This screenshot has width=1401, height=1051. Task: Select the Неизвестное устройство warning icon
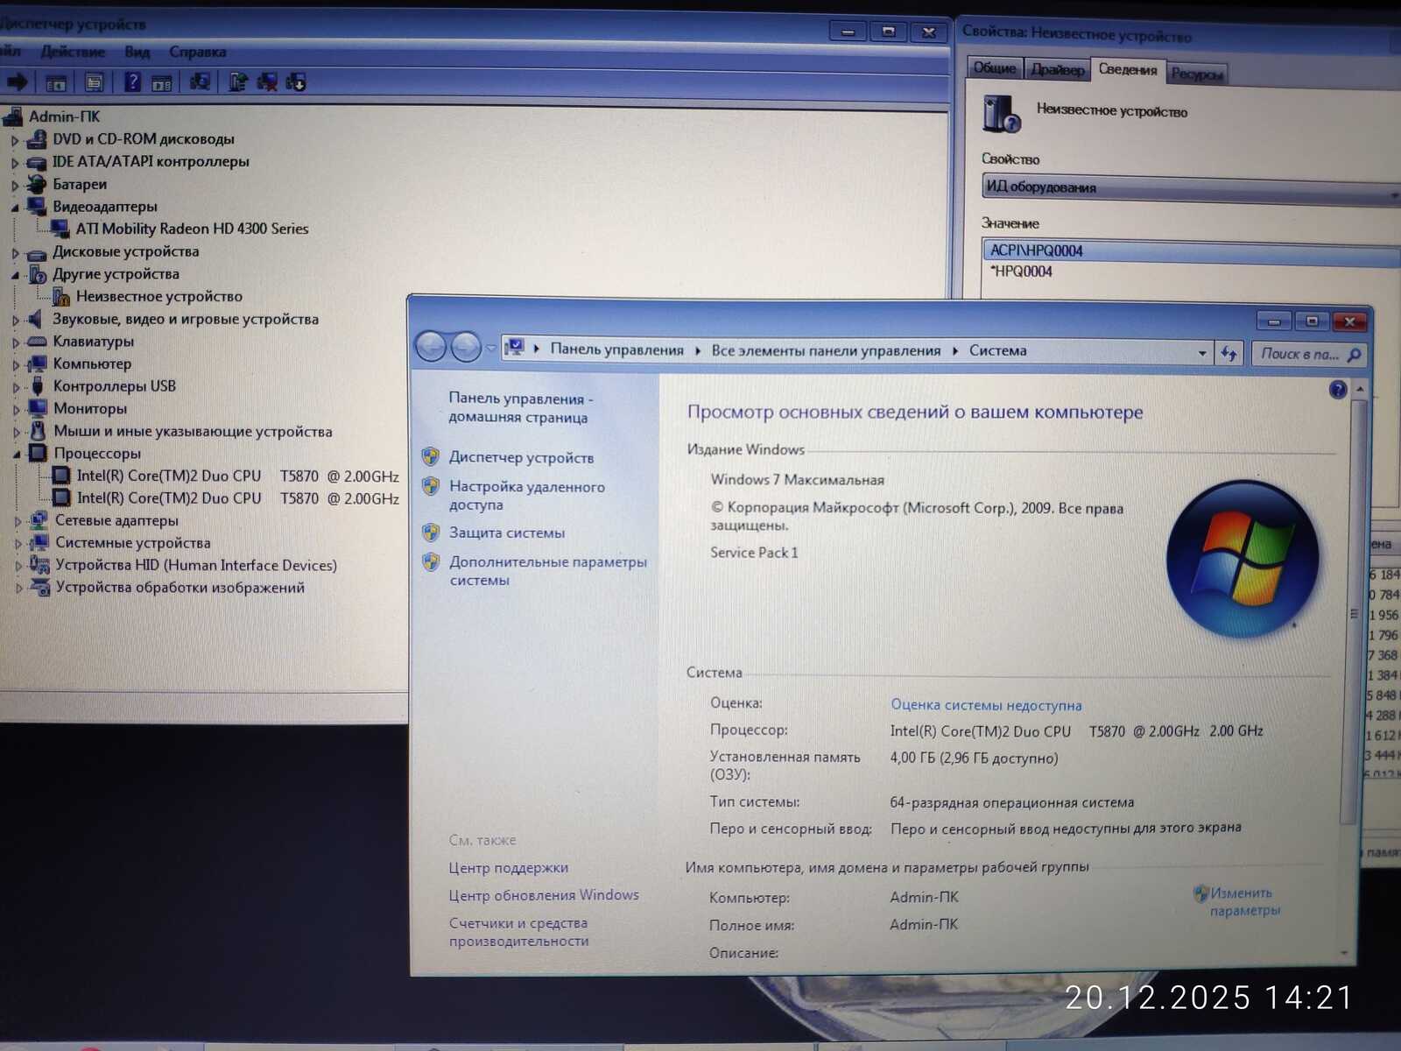point(61,297)
